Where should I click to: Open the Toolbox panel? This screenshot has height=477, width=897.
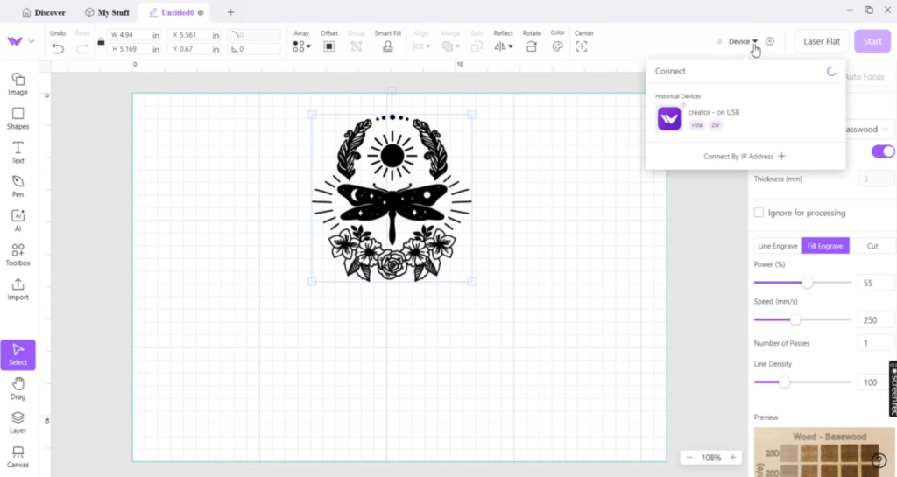[x=18, y=254]
